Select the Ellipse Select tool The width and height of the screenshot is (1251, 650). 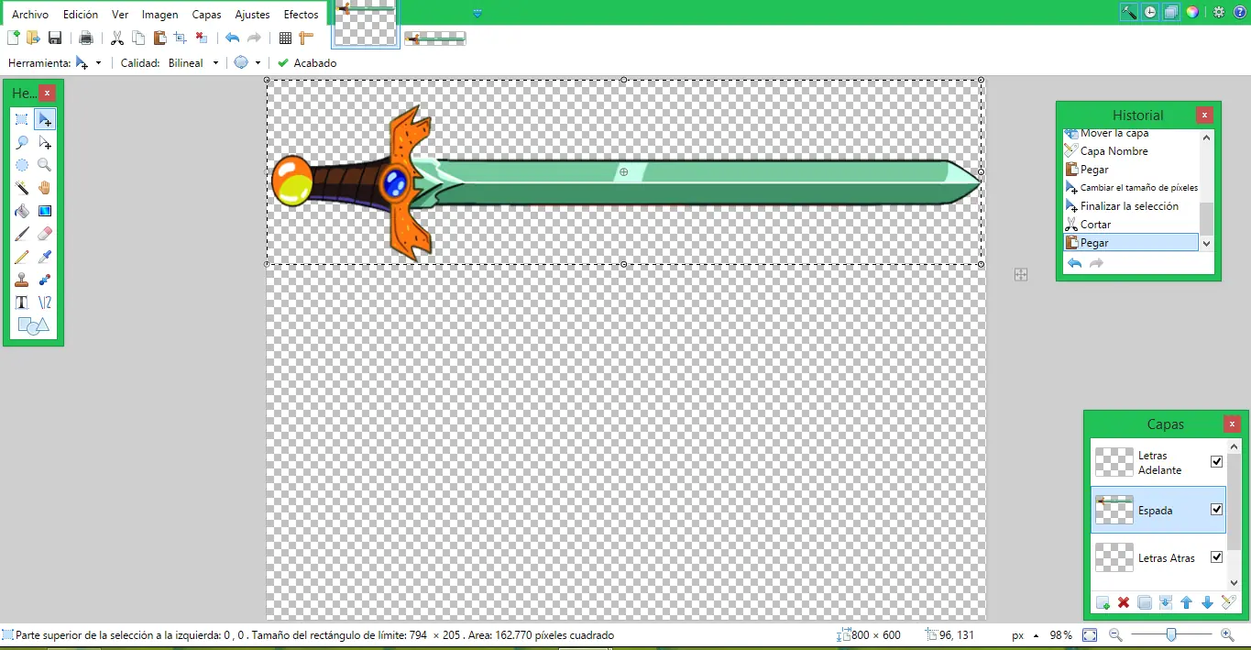[x=22, y=166]
